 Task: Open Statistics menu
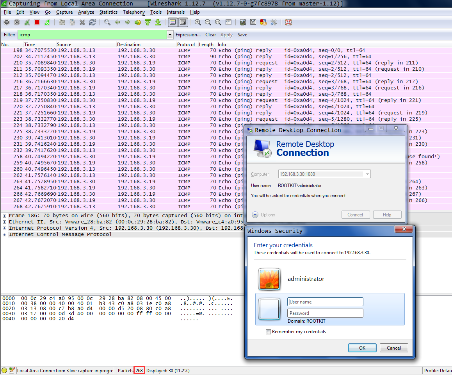[109, 12]
